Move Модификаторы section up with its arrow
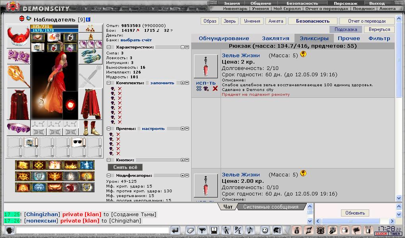Image resolution: width=405 pixels, height=238 pixels. pyautogui.click(x=182, y=176)
